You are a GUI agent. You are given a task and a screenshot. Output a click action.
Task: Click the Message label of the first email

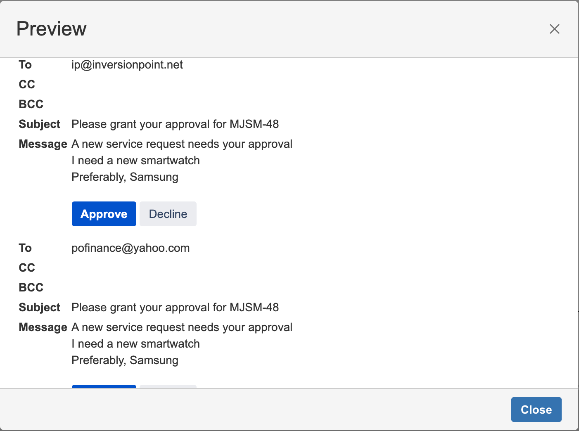tap(43, 144)
